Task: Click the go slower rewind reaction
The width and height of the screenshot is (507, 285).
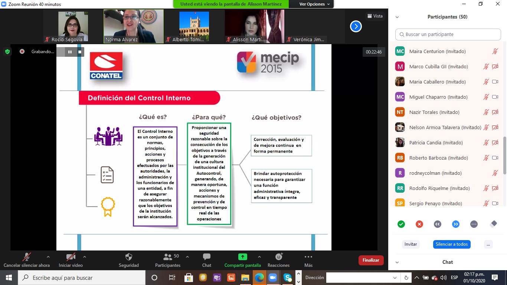Action: (x=438, y=224)
